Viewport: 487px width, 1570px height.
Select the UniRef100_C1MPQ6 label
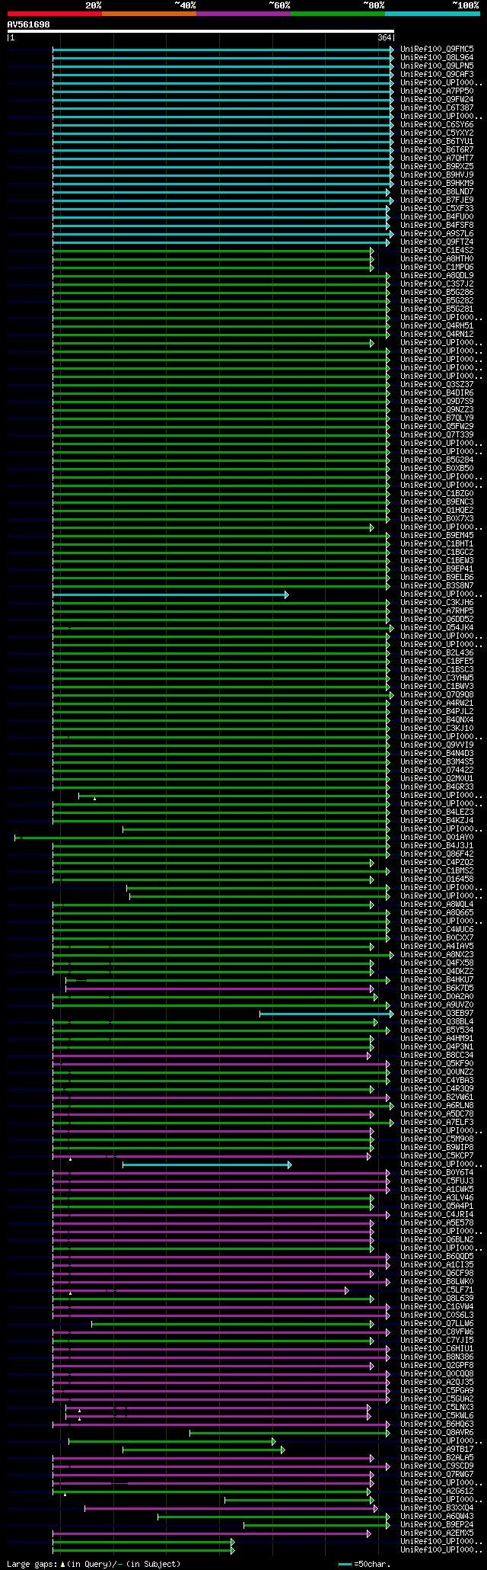[437, 267]
